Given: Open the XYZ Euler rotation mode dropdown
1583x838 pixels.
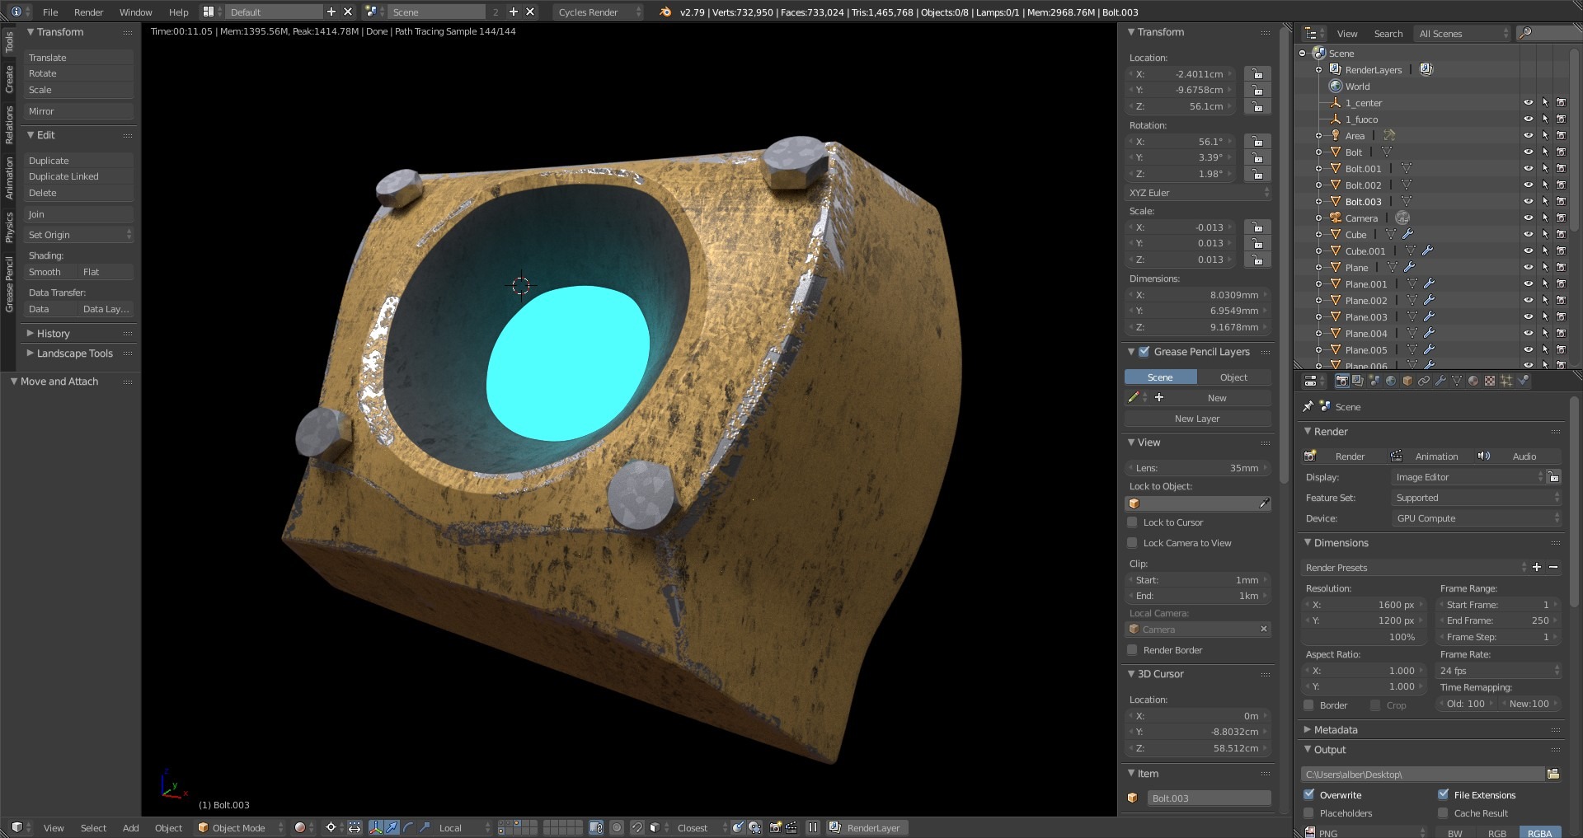Looking at the screenshot, I should click(x=1199, y=193).
